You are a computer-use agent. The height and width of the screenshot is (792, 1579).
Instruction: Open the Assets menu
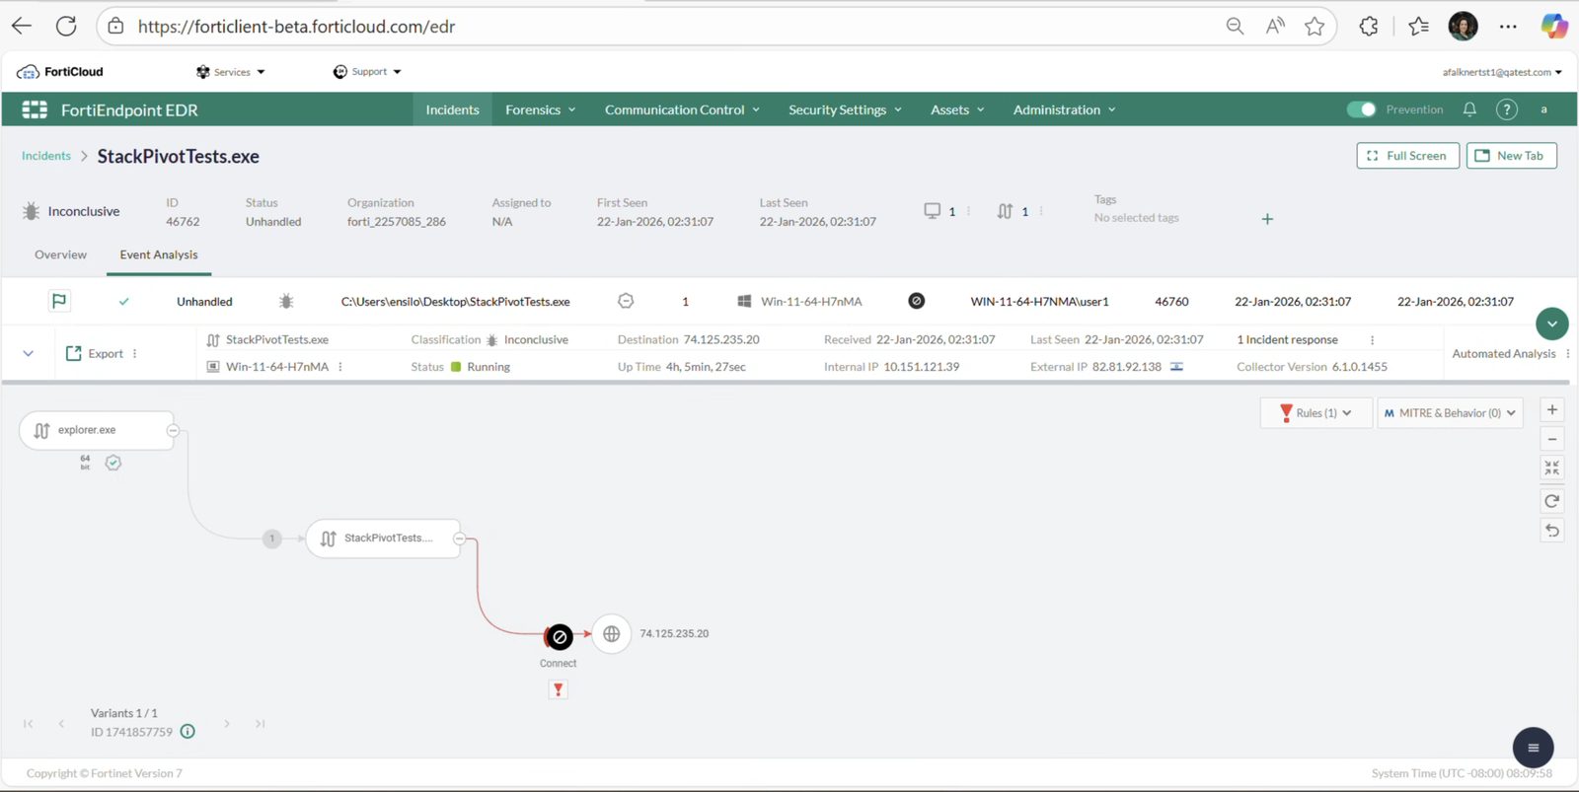click(957, 109)
